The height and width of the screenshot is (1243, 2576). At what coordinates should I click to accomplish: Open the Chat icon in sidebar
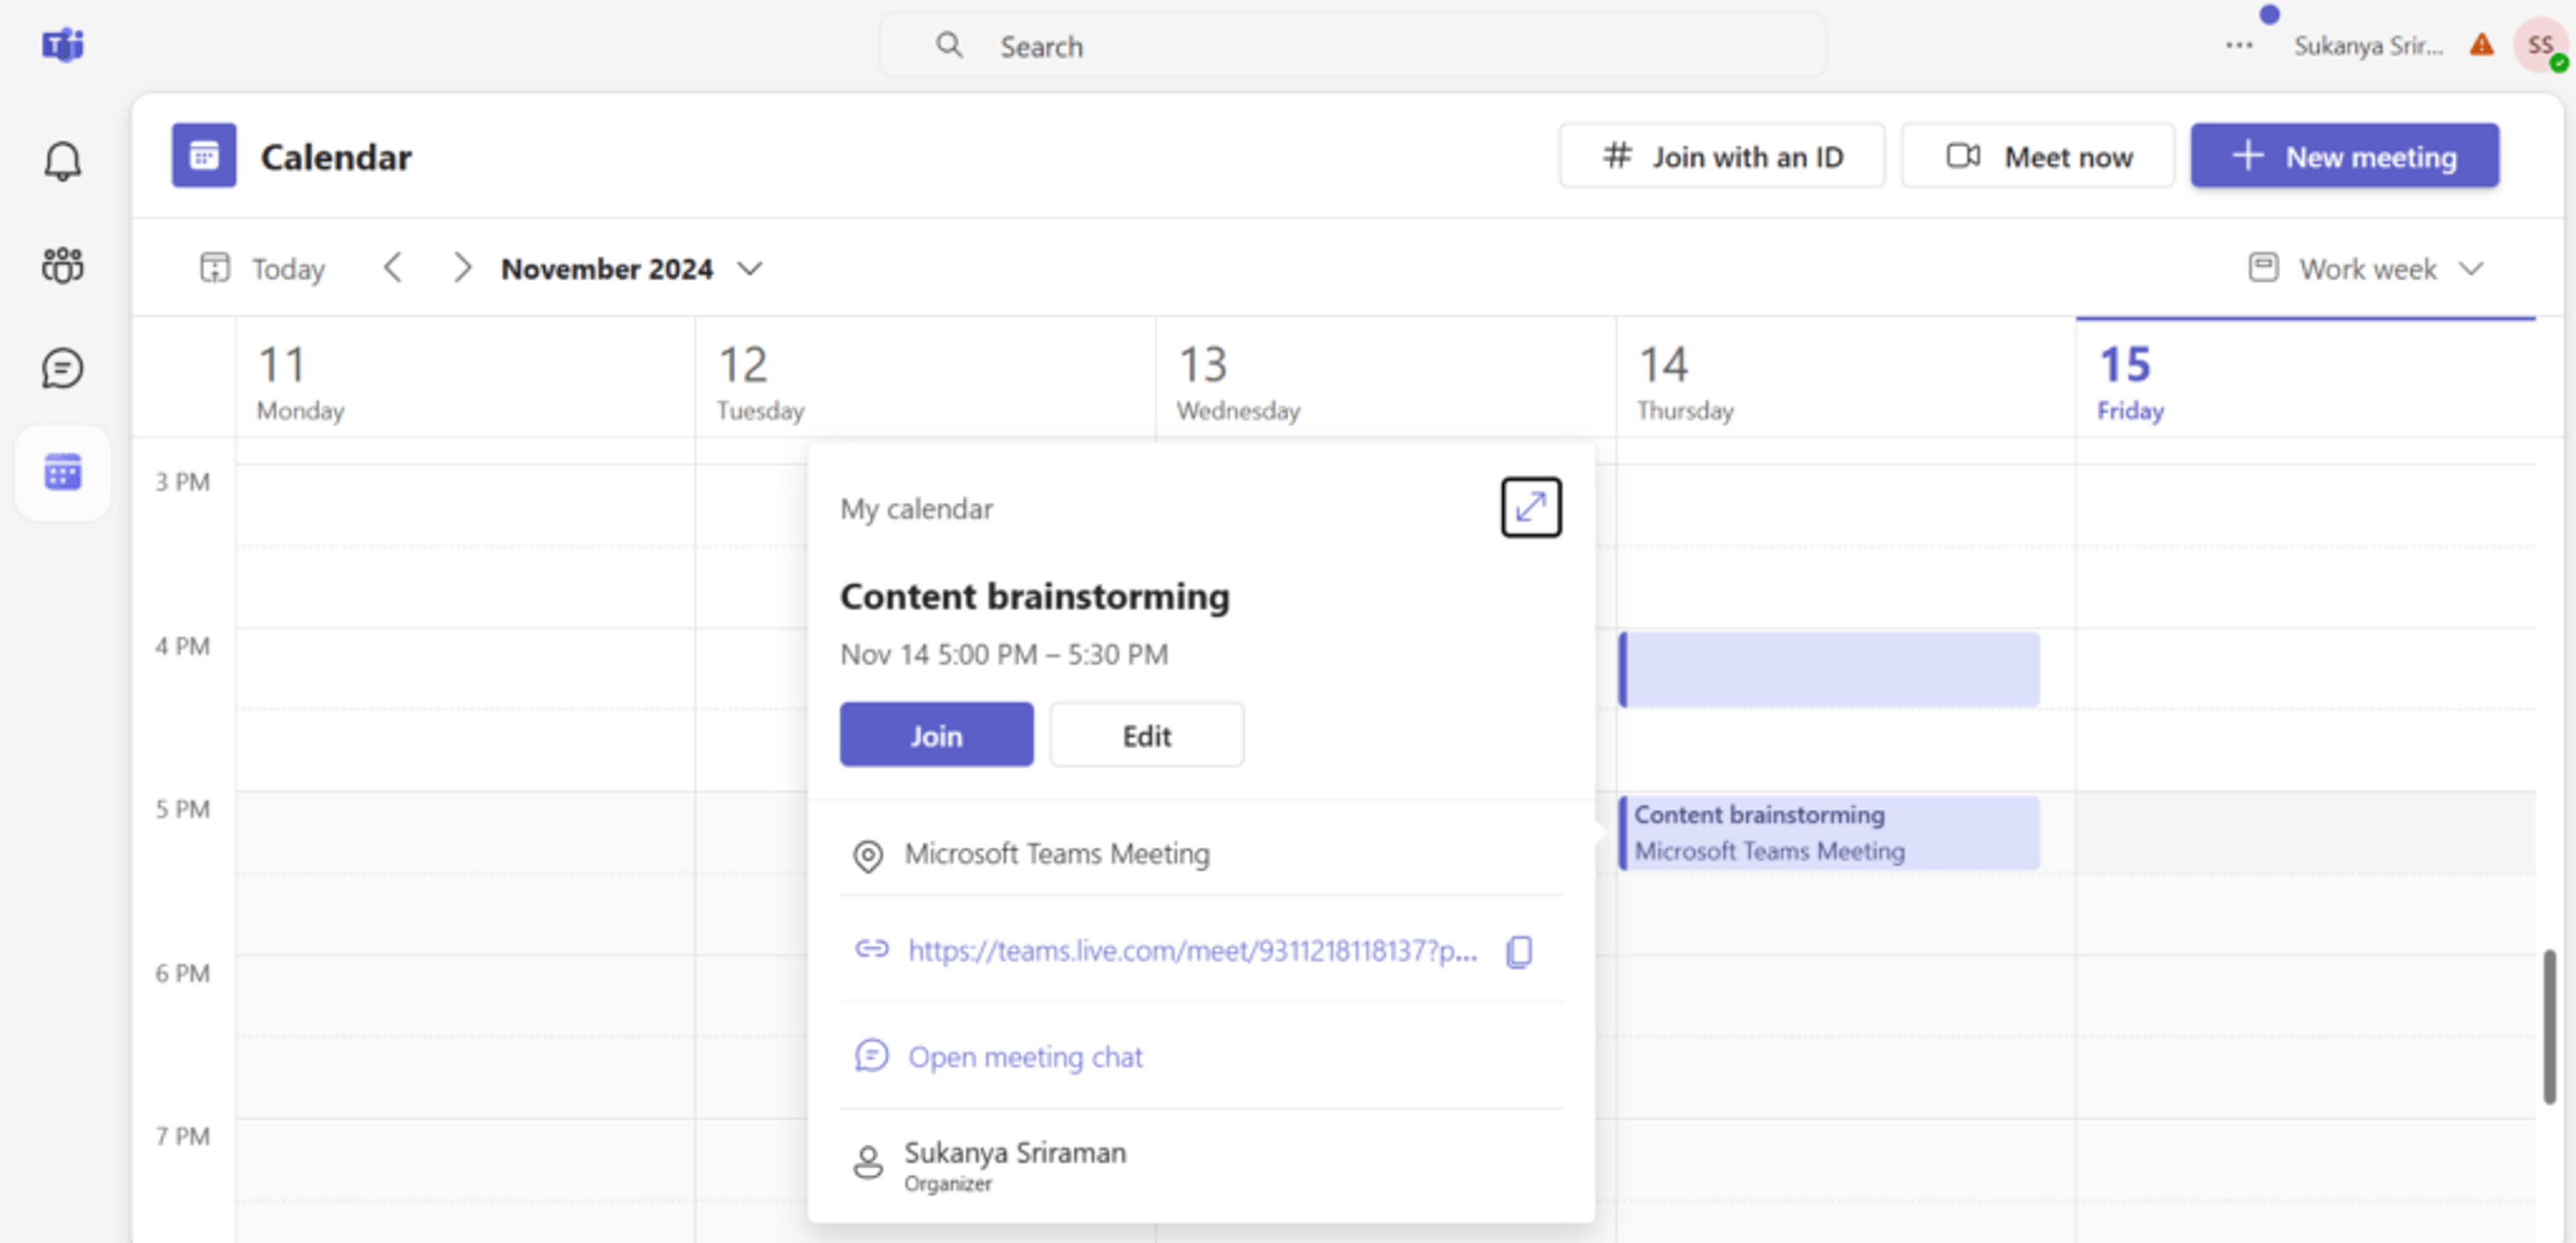[x=62, y=368]
